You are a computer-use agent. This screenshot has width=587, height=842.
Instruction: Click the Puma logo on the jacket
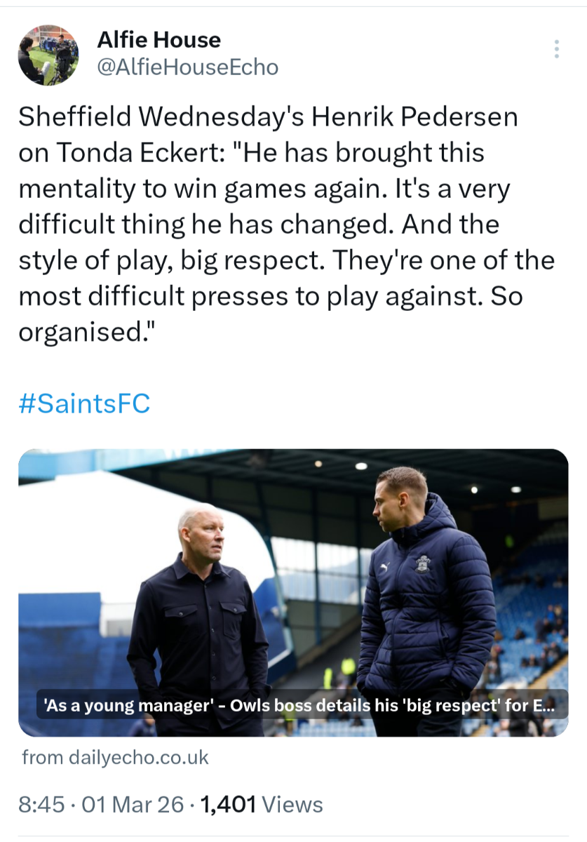tap(384, 566)
